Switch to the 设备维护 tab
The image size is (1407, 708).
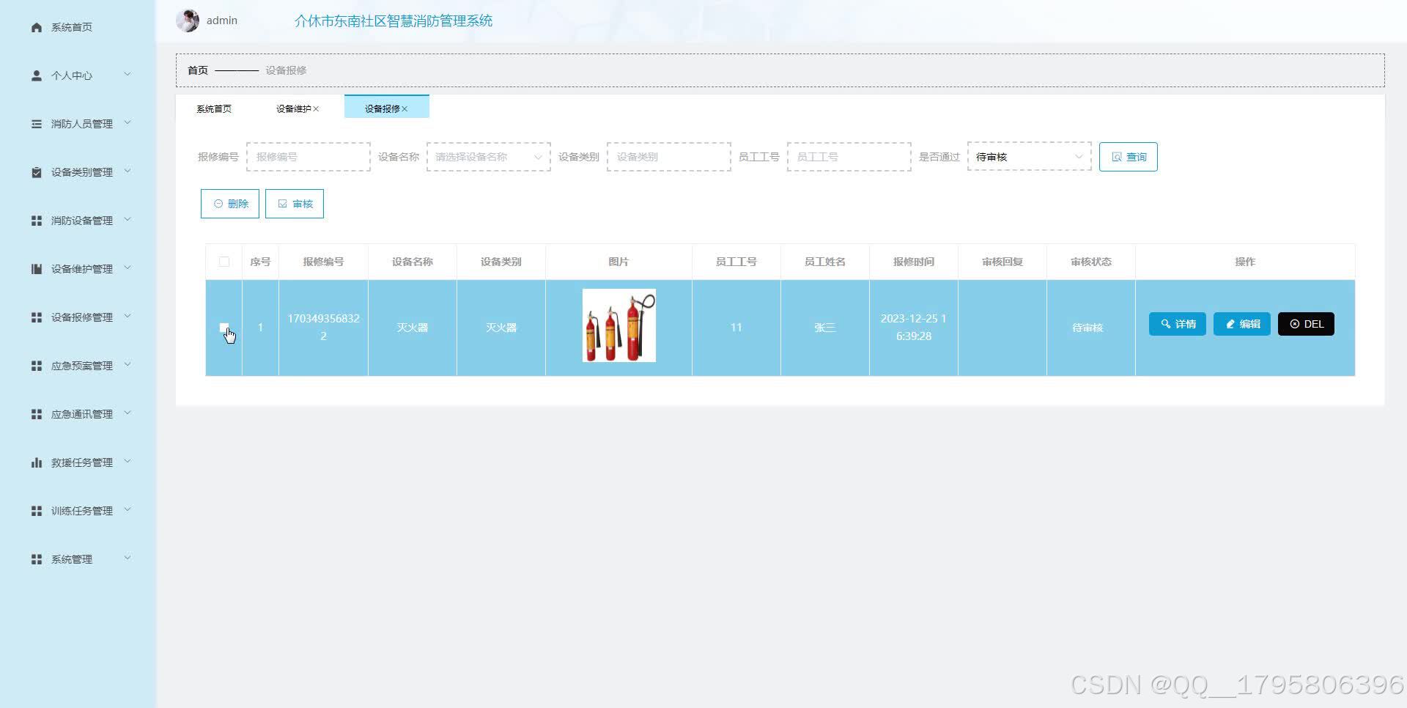[x=292, y=108]
